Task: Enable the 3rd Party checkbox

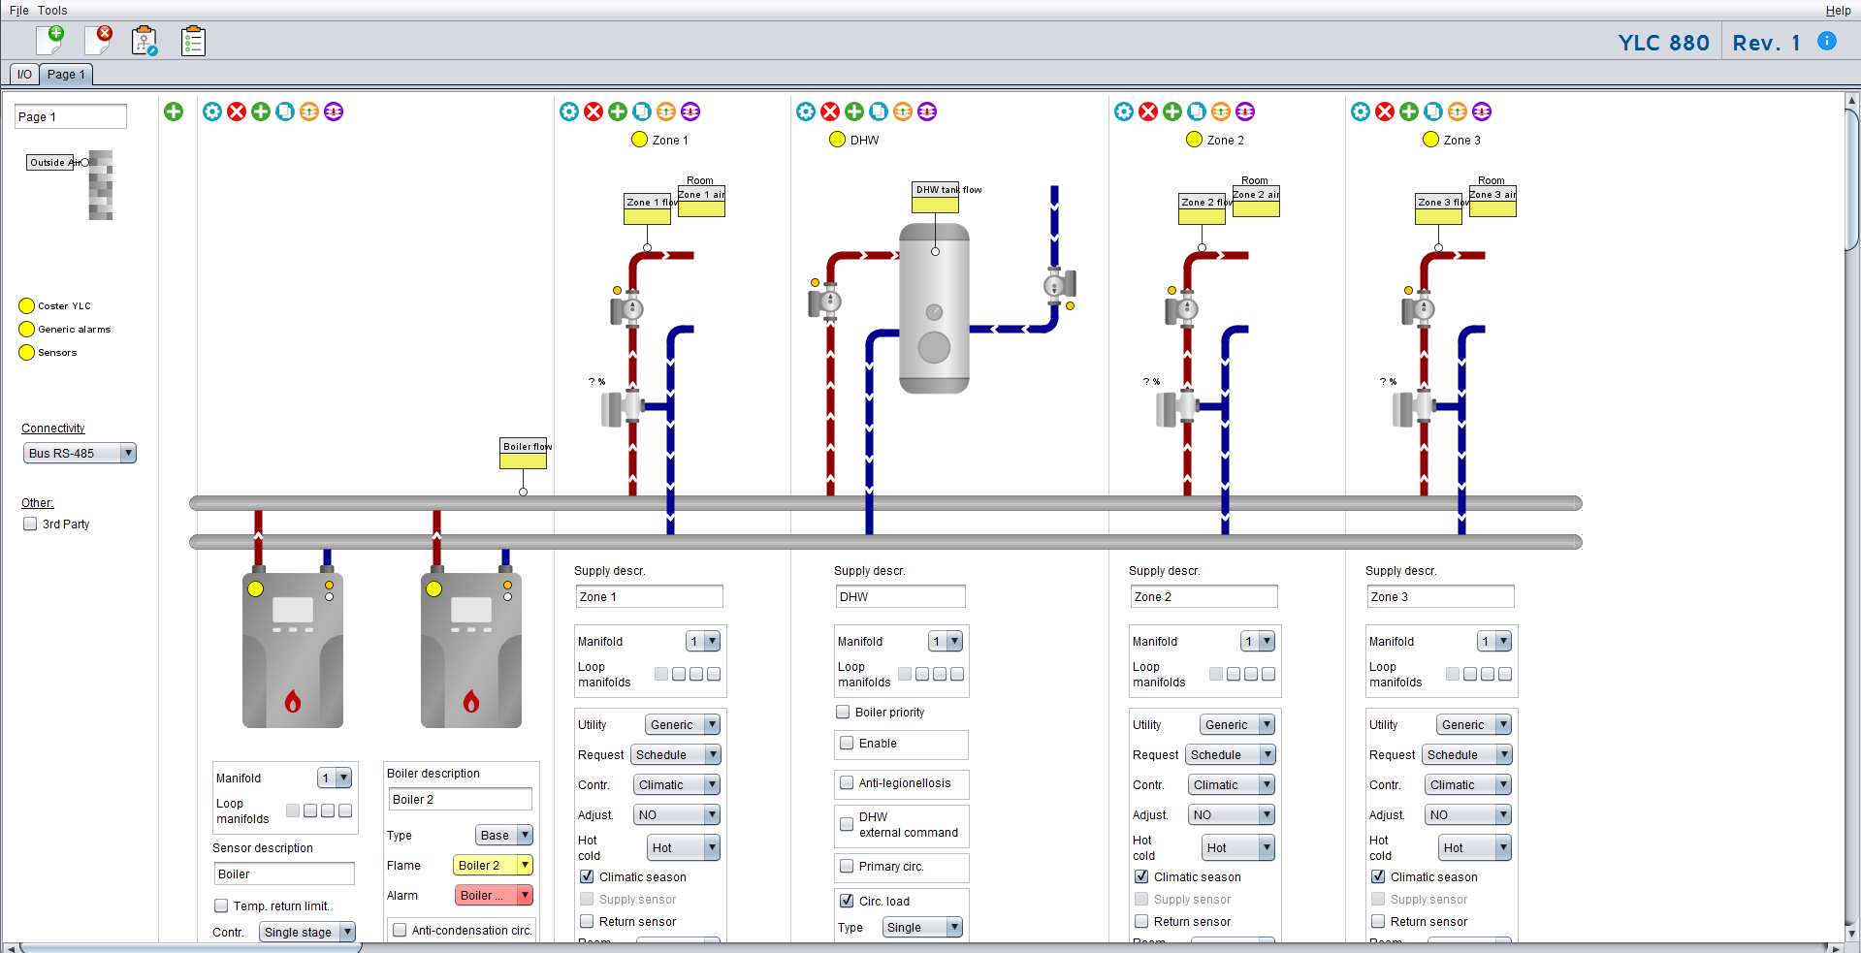Action: [30, 524]
